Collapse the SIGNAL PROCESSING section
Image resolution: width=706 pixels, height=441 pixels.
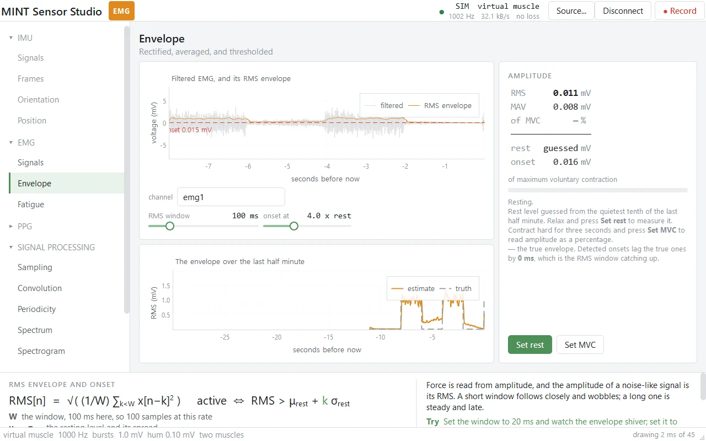pyautogui.click(x=11, y=248)
